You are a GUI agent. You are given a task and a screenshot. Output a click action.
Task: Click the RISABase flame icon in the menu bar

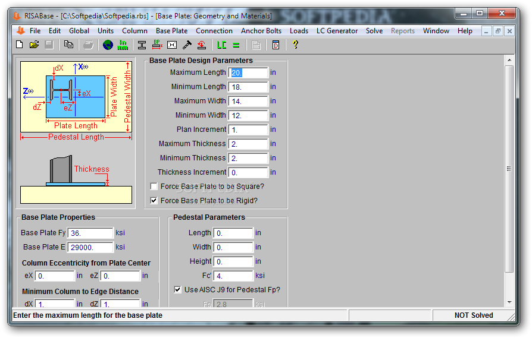(x=21, y=31)
